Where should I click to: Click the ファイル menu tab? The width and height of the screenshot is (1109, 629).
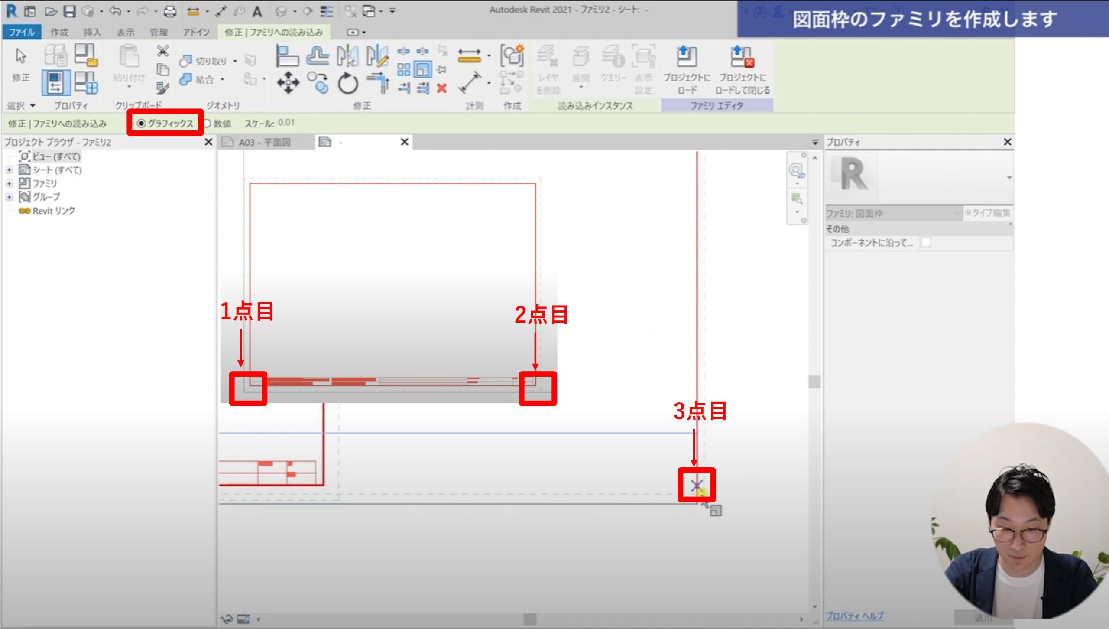coord(22,32)
